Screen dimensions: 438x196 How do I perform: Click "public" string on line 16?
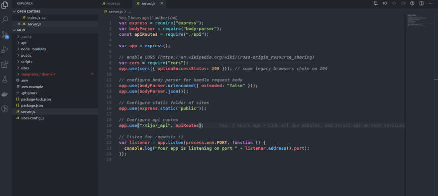coord(189,108)
